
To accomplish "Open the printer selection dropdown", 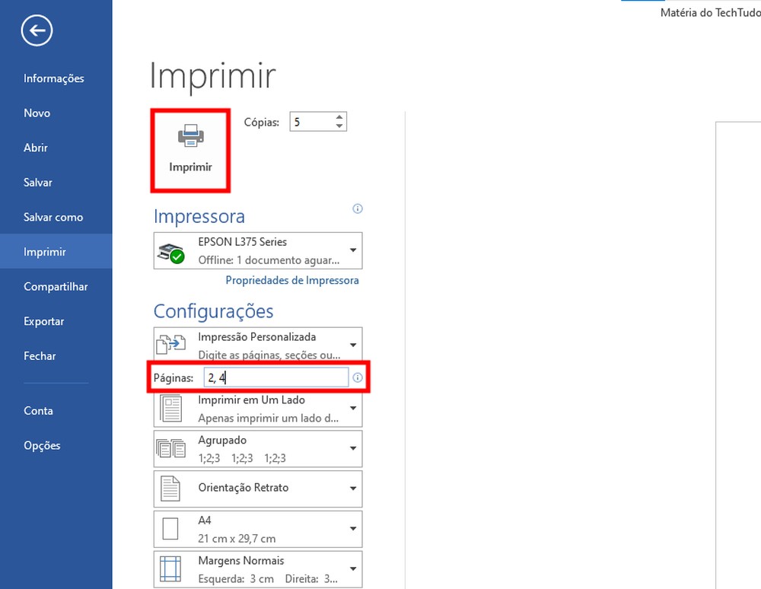I will 352,250.
